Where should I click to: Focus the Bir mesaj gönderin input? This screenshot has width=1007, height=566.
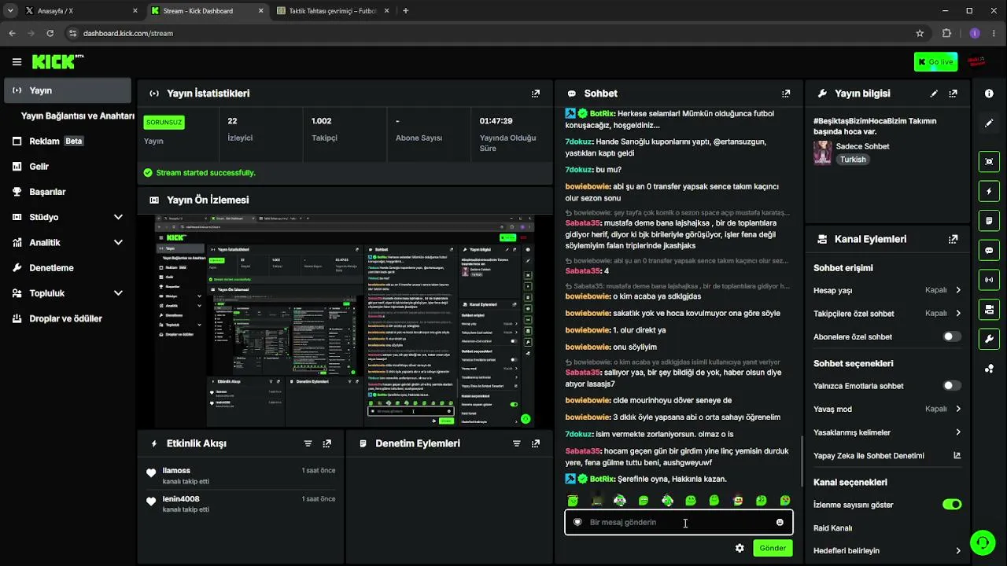(678, 522)
